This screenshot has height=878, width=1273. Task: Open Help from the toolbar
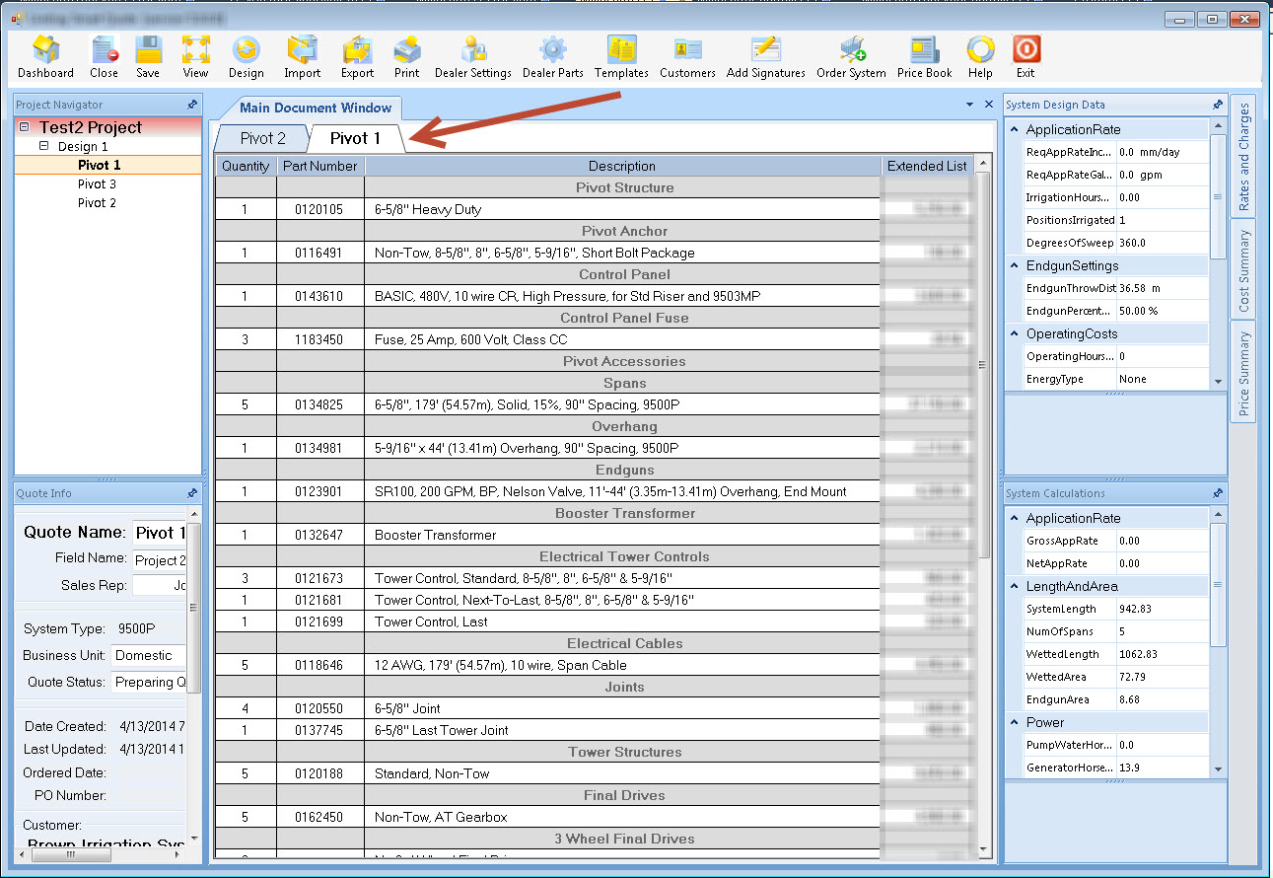point(980,57)
